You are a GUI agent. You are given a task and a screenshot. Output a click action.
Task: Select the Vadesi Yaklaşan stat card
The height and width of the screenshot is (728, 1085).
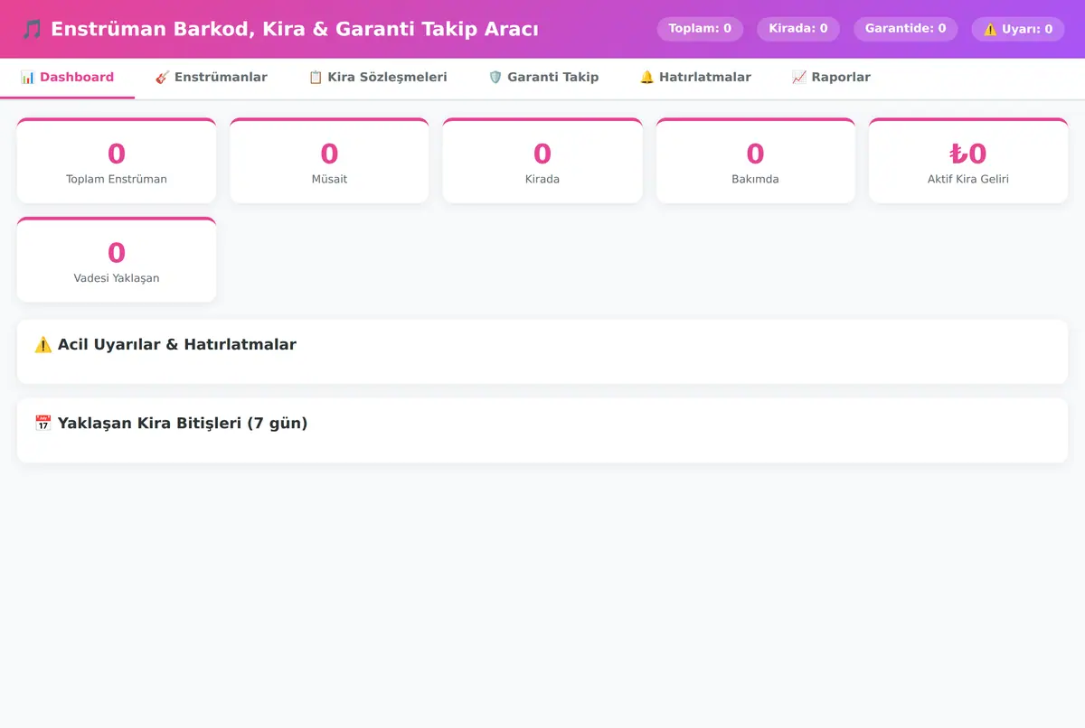click(117, 260)
